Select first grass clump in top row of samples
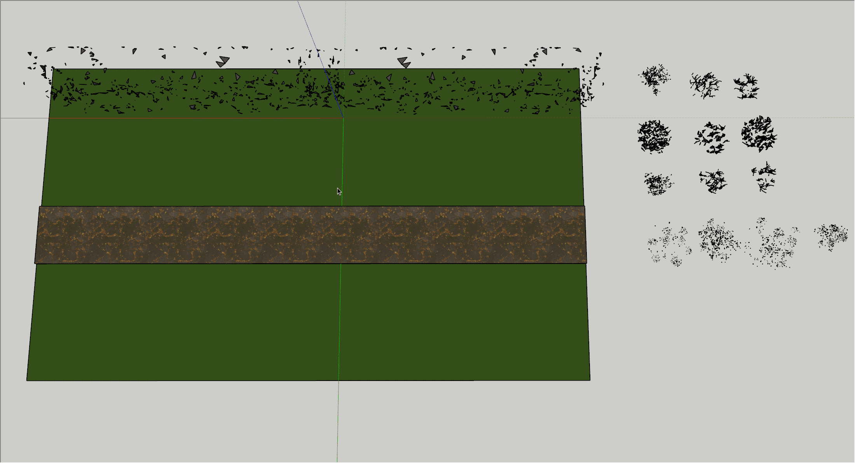855x463 pixels. (655, 79)
